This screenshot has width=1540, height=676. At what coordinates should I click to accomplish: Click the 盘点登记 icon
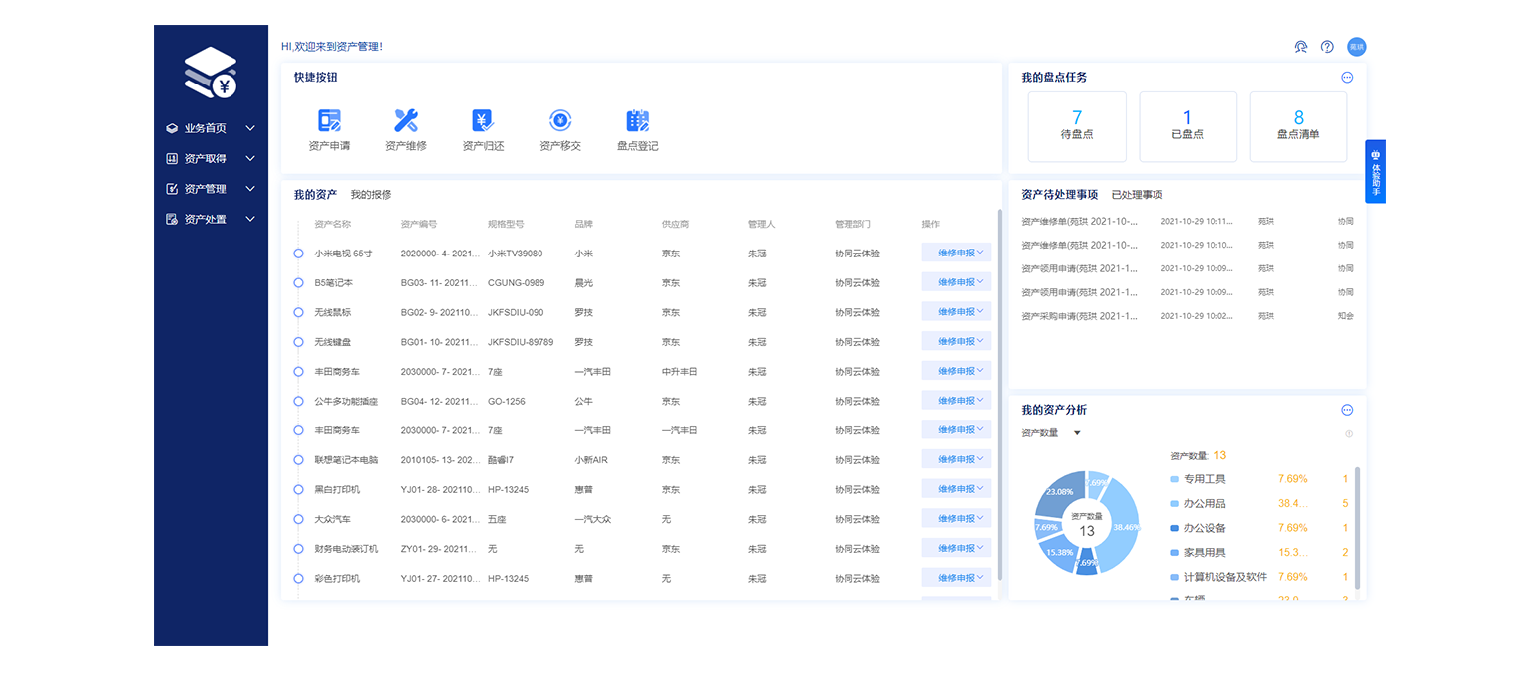pyautogui.click(x=638, y=121)
